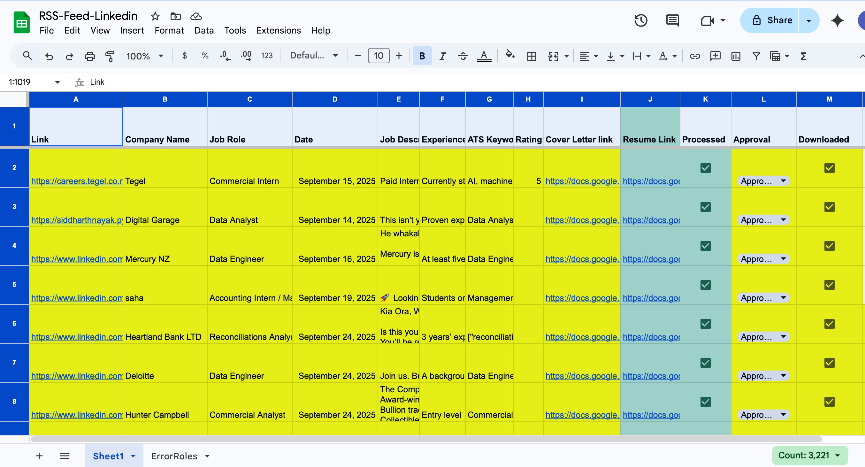The width and height of the screenshot is (865, 467).
Task: Open the Count 3,221 summary dropdown
Action: (810, 455)
